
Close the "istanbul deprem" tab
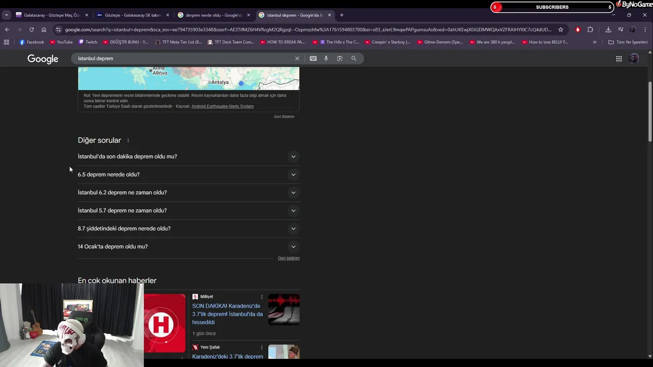tap(330, 15)
